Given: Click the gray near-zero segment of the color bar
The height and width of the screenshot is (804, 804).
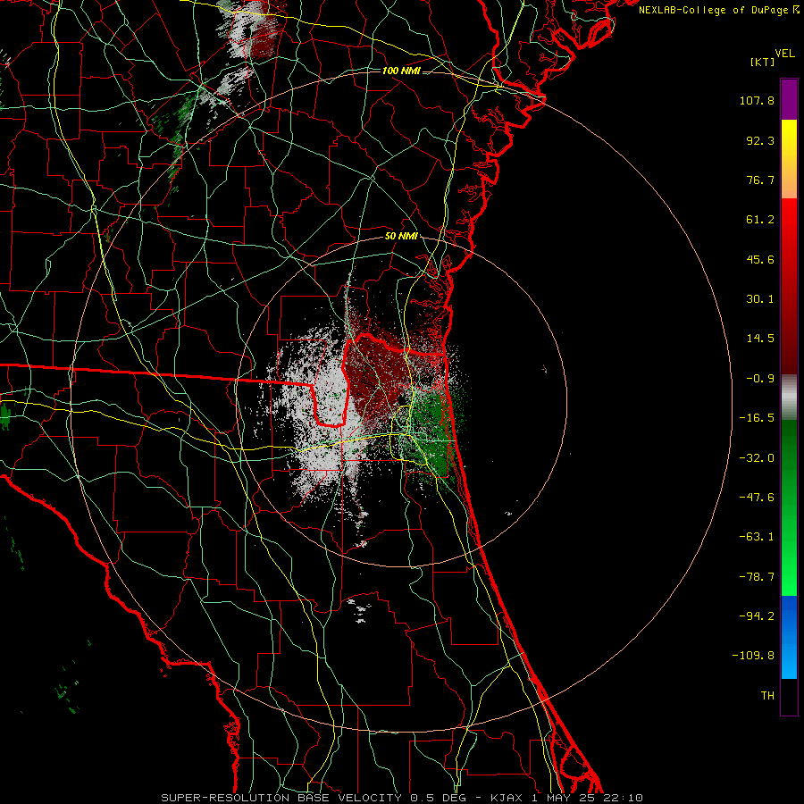Looking at the screenshot, I should (x=789, y=397).
